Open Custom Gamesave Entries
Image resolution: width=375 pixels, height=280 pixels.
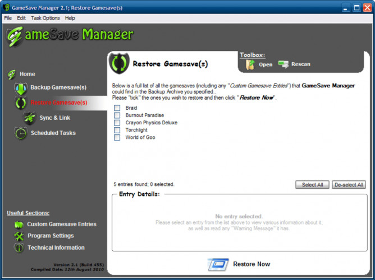point(62,224)
